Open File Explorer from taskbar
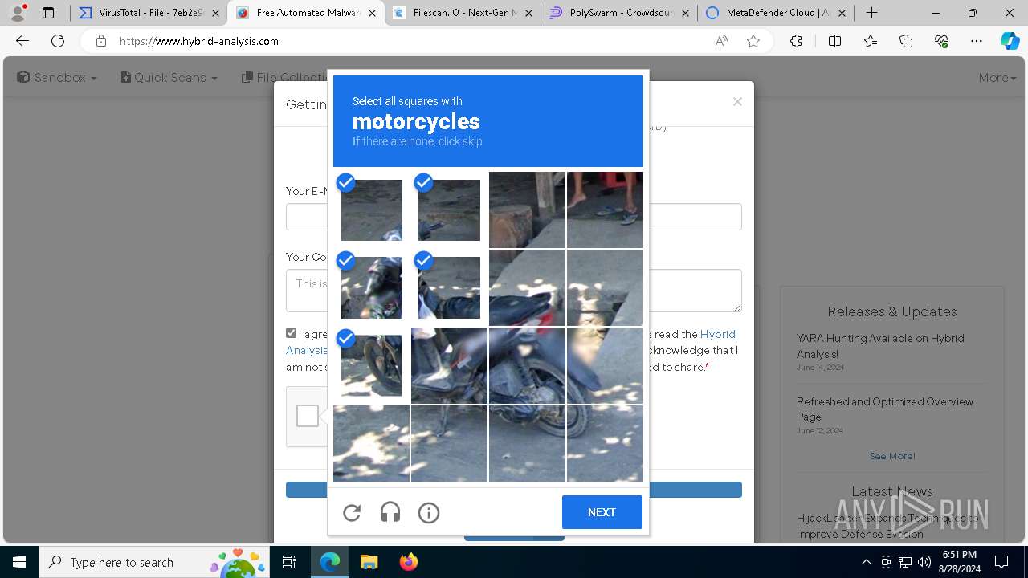This screenshot has height=578, width=1028. [x=369, y=562]
